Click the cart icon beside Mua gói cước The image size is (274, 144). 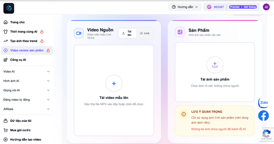pos(6,130)
